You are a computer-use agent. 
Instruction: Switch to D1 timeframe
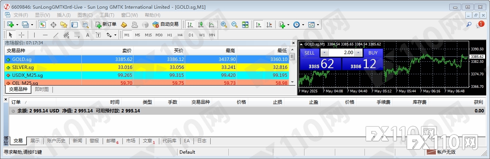(191, 35)
